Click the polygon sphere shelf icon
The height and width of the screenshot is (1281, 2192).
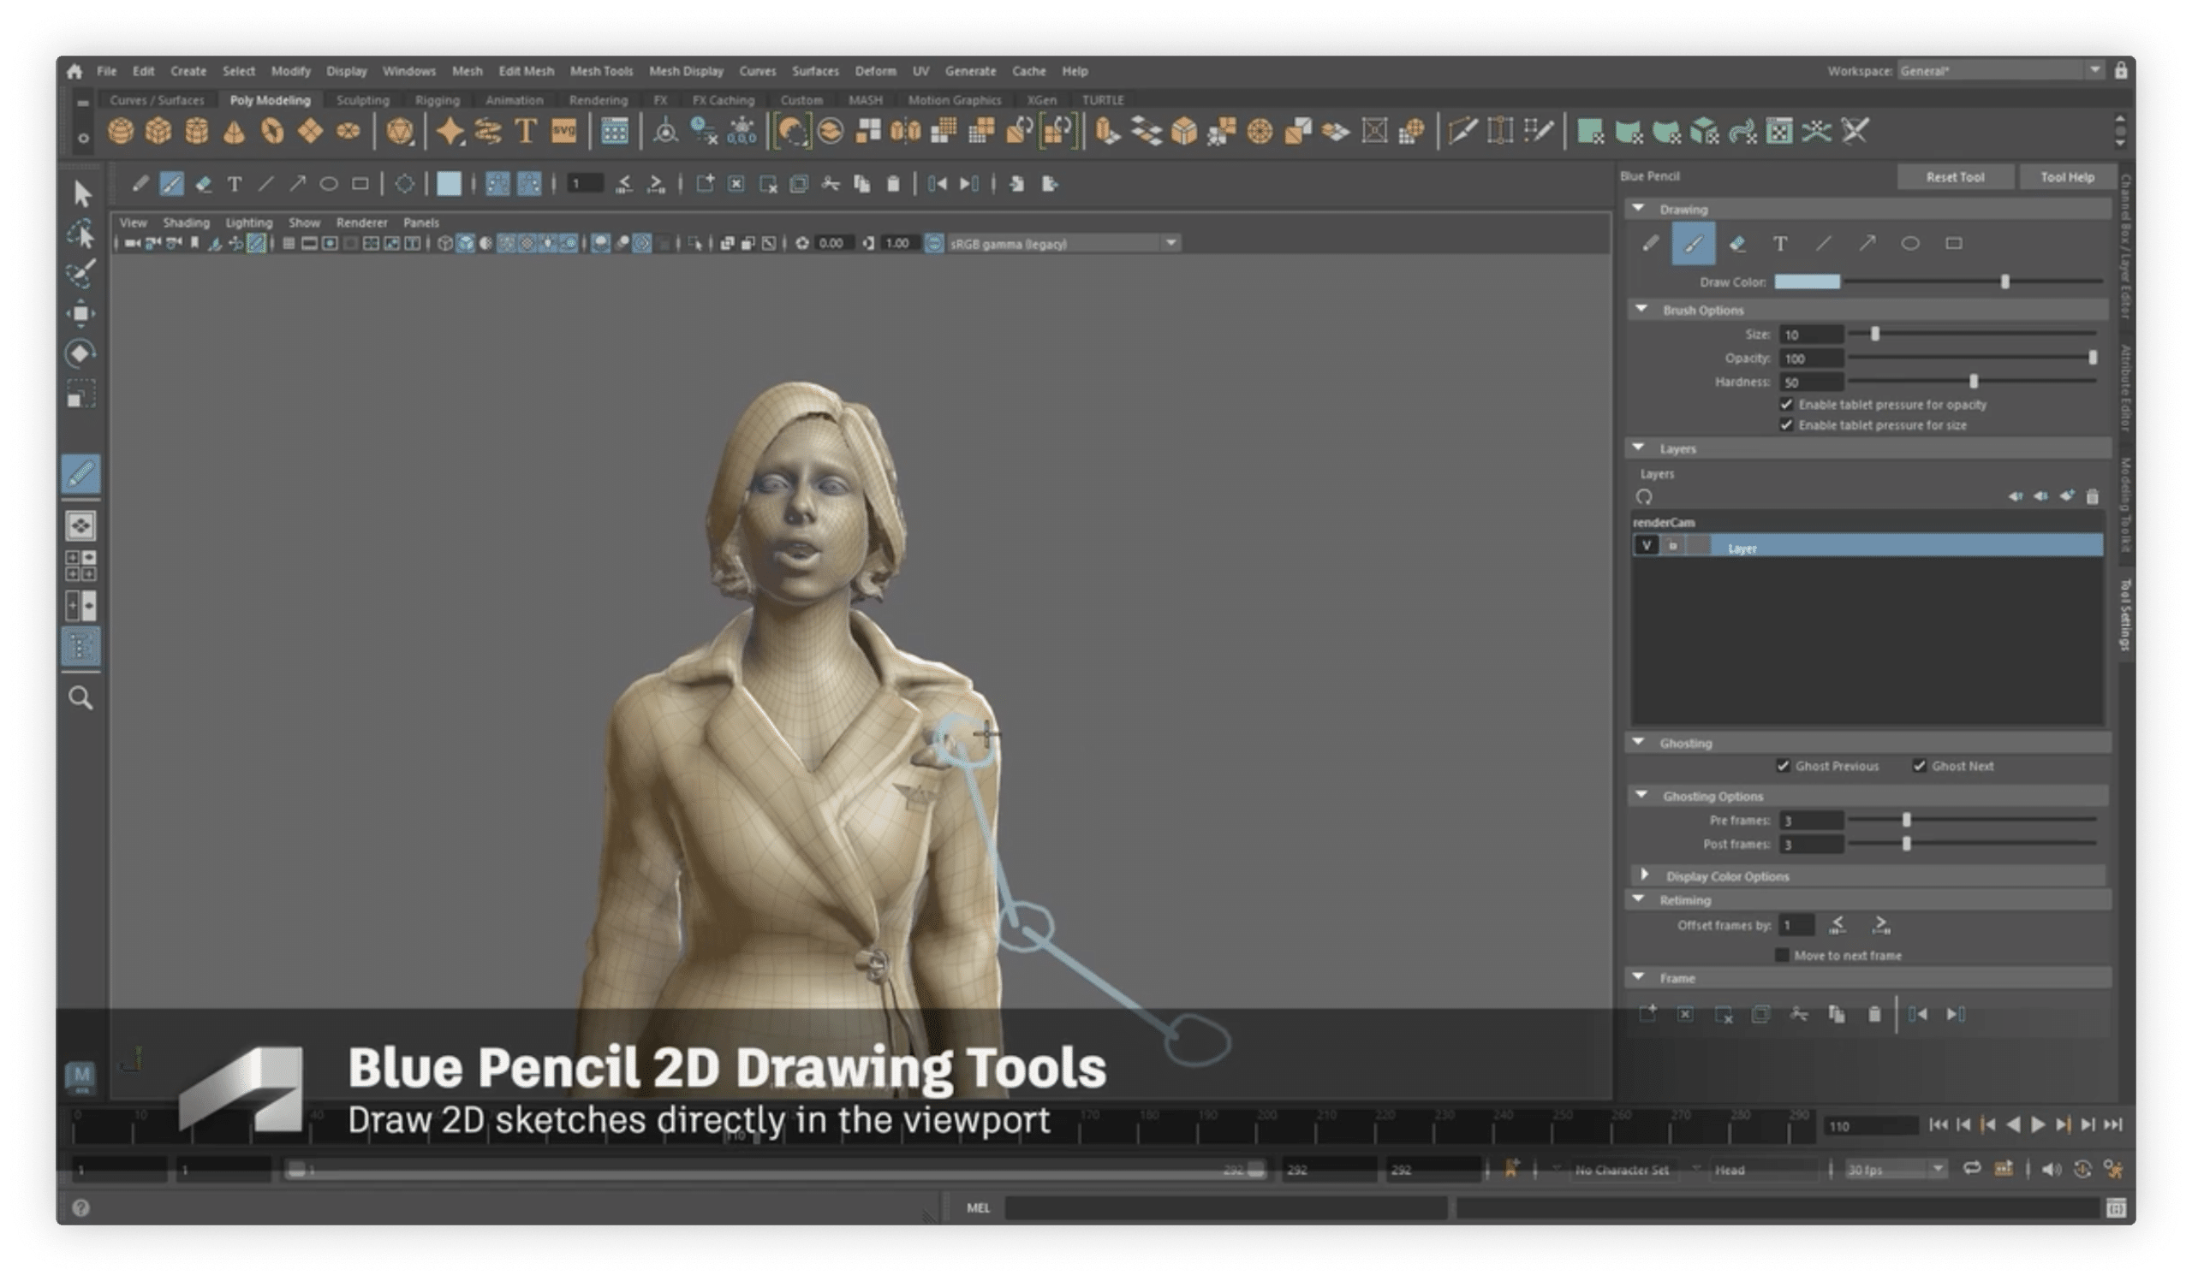click(121, 131)
